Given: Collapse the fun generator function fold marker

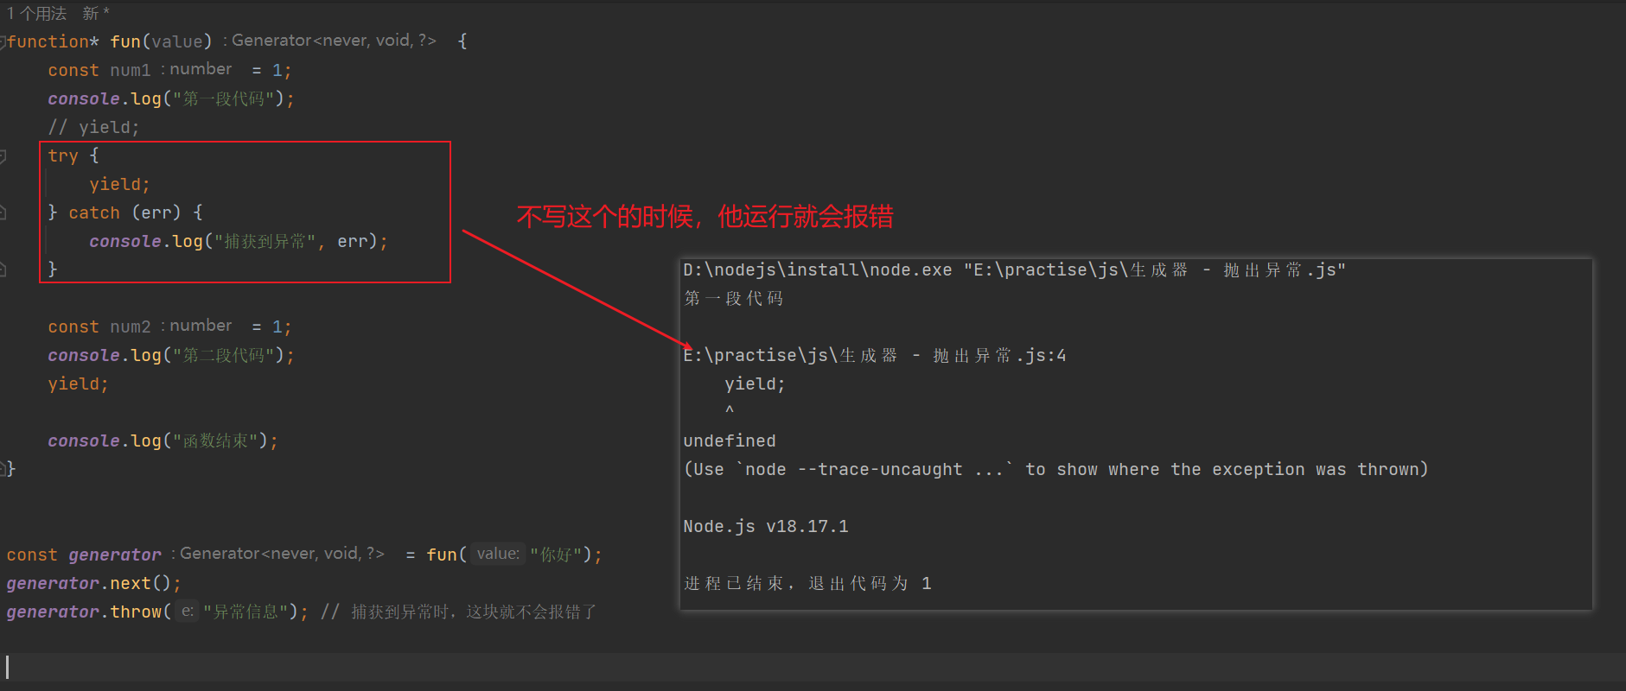Looking at the screenshot, I should click(x=3, y=41).
